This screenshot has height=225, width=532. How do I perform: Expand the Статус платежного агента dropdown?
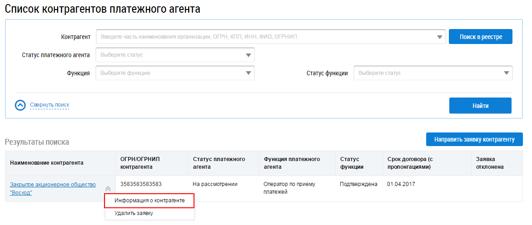(248, 55)
